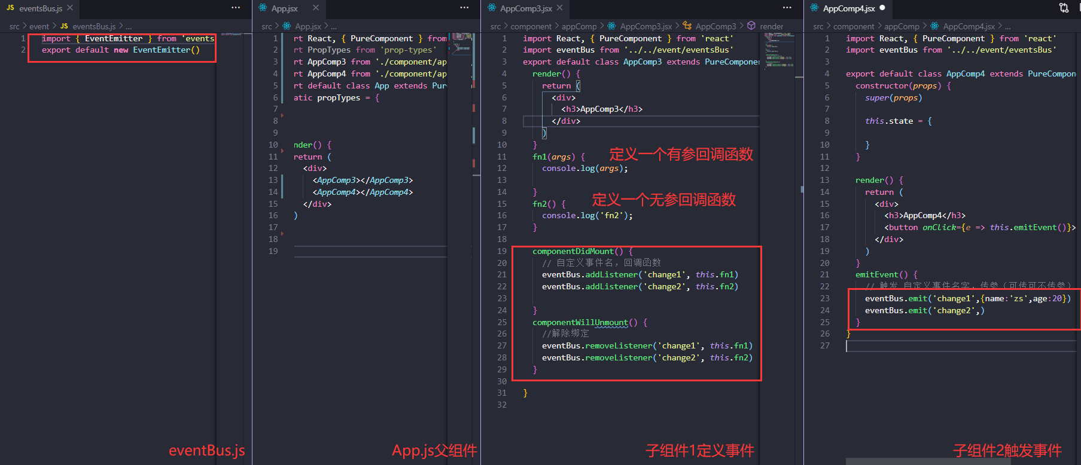Close the AppComp3.jsx tab
This screenshot has width=1081, height=465.
point(559,8)
